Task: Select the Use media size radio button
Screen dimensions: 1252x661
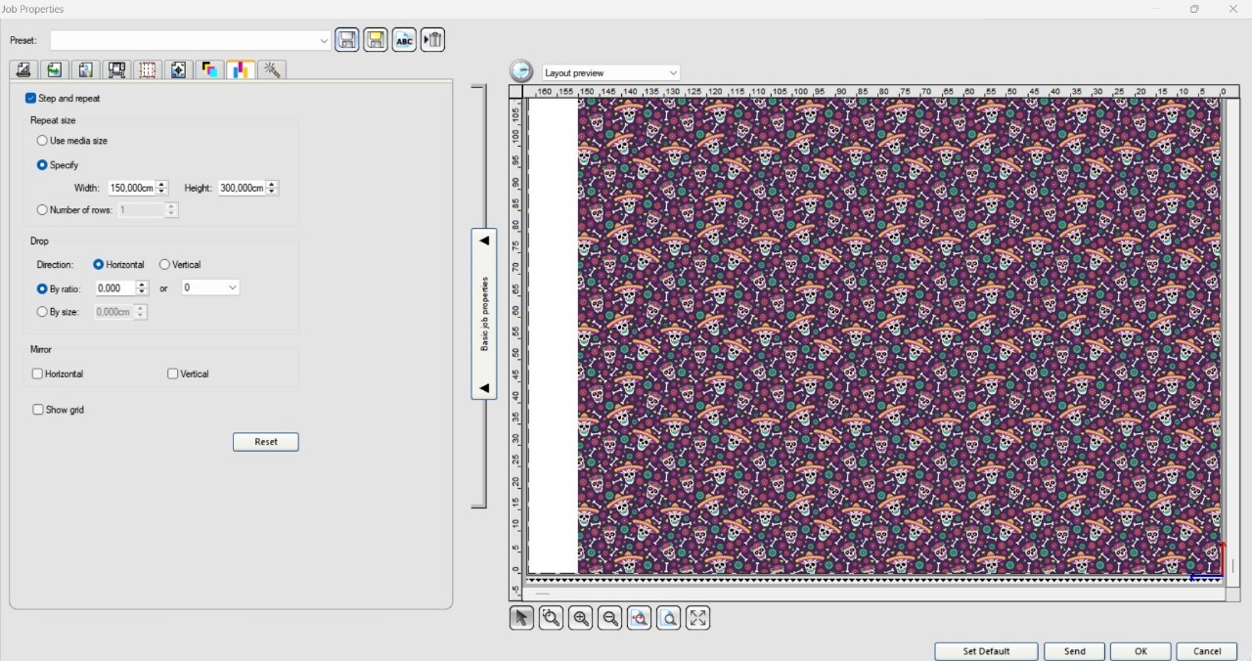Action: pyautogui.click(x=42, y=141)
